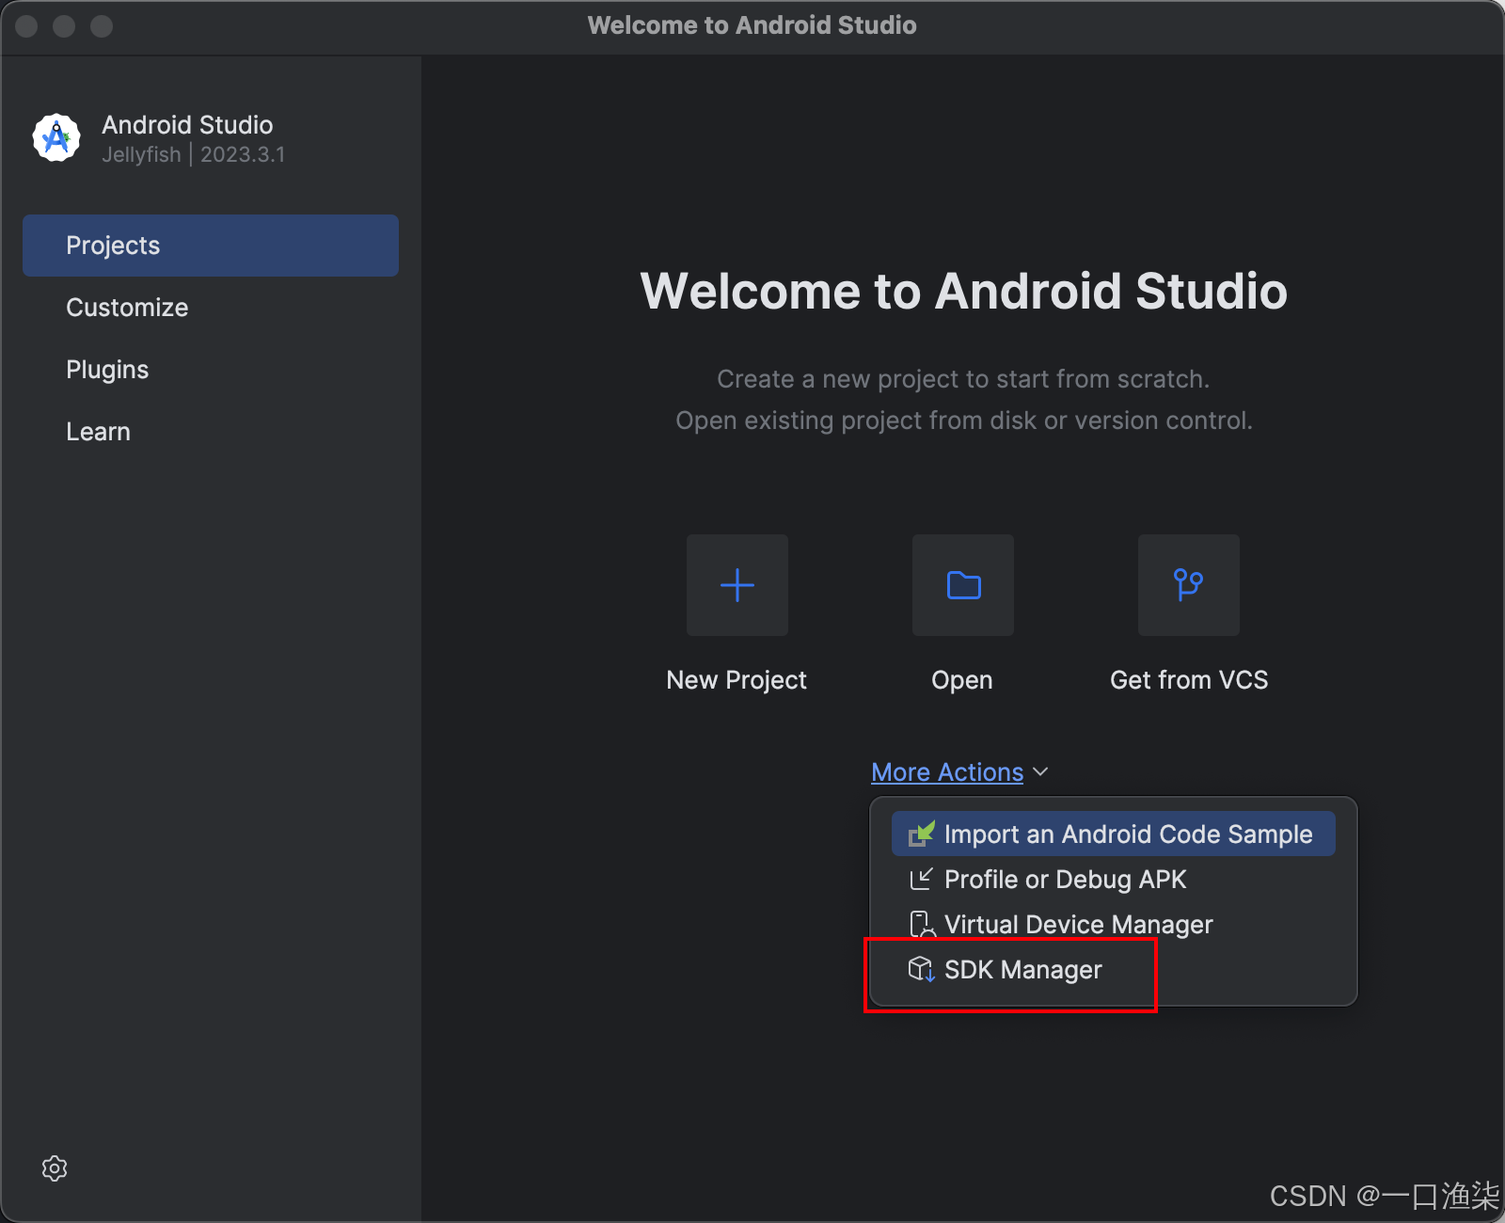Click the Virtual Device Manager phone icon
The image size is (1505, 1223).
coord(922,924)
